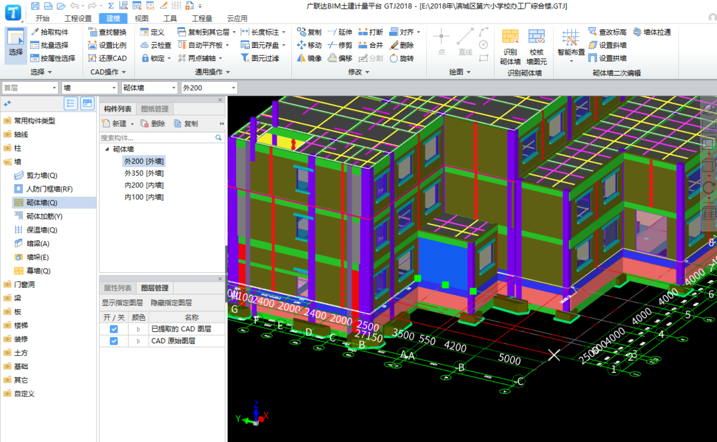Click the save icon in the quick access bar
This screenshot has width=717, height=442.
(35, 6)
